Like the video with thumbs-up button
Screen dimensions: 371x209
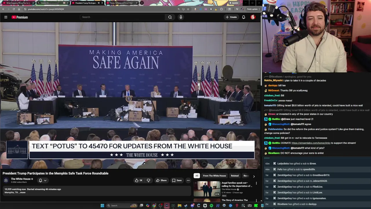139,180
